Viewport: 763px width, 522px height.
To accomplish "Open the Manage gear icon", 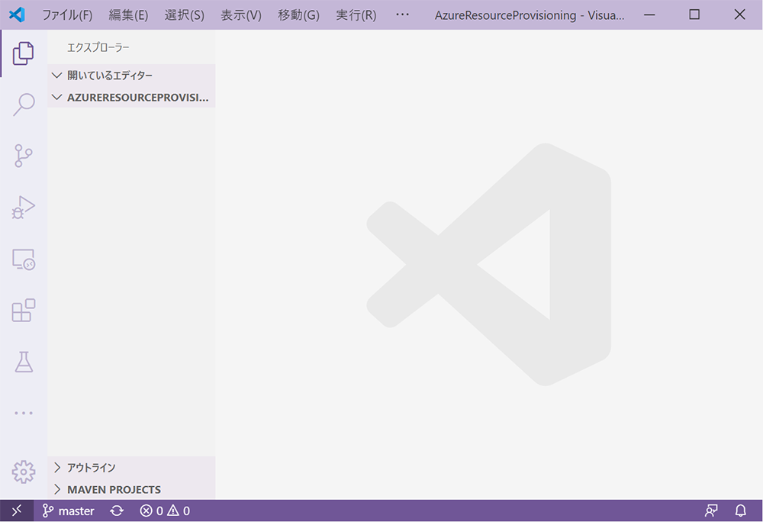I will tap(24, 472).
